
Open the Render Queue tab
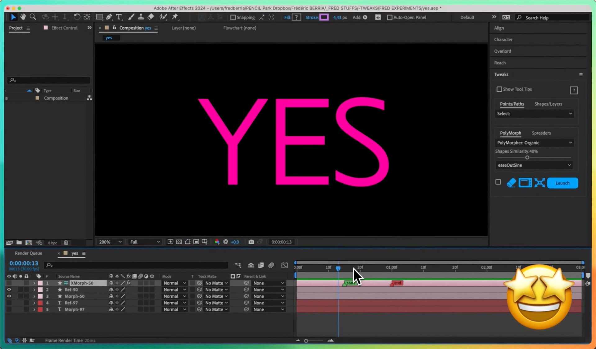click(29, 253)
